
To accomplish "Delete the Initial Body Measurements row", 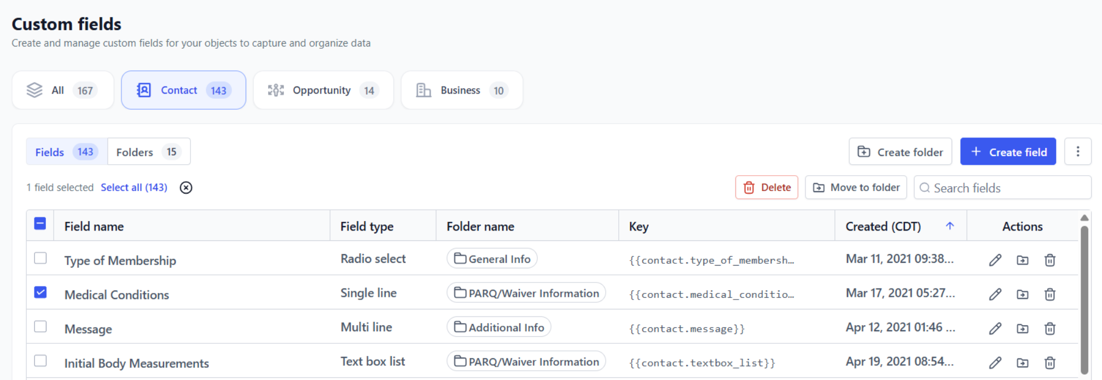I will pos(1050,362).
